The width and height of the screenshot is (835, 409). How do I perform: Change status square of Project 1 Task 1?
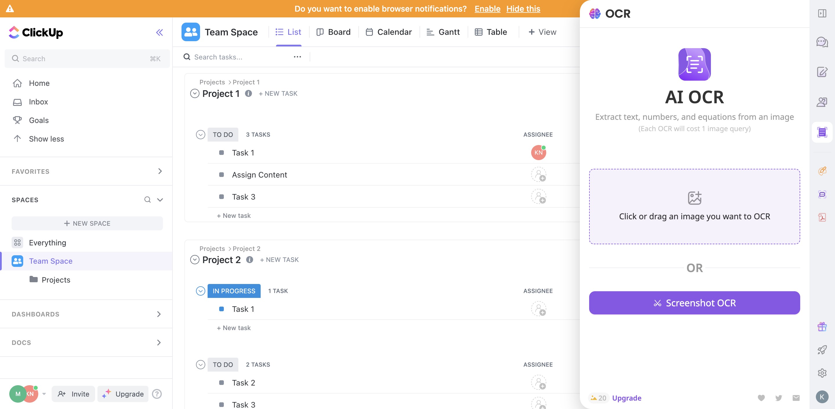222,153
